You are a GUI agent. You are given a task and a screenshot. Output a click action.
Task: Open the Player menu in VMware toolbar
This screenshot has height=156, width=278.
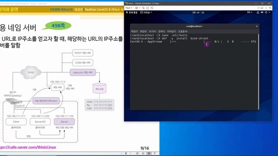coord(129,8)
